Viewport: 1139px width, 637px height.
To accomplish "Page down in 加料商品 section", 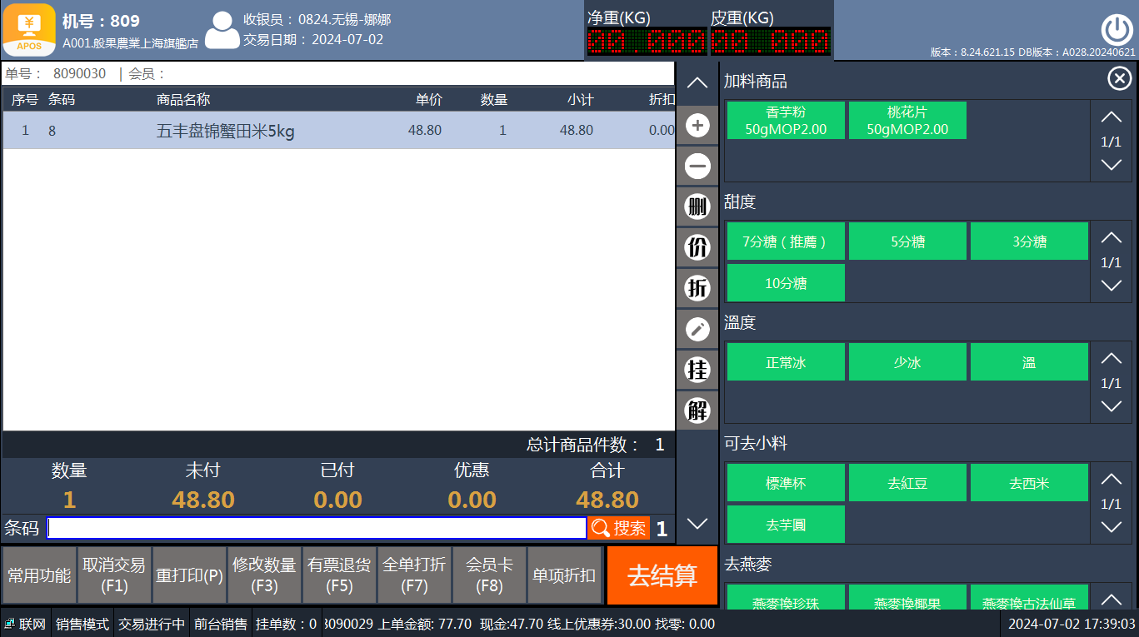I will pos(1112,165).
